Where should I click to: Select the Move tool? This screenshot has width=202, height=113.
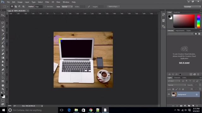pyautogui.click(x=3, y=15)
